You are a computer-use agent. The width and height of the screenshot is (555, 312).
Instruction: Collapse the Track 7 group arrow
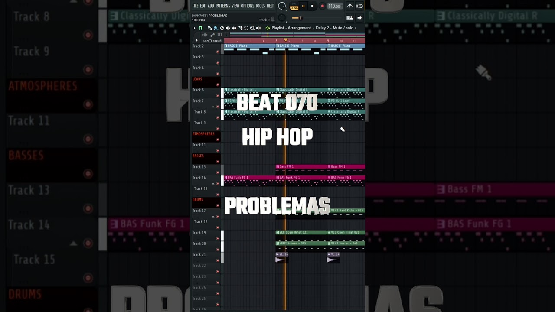pyautogui.click(x=213, y=107)
